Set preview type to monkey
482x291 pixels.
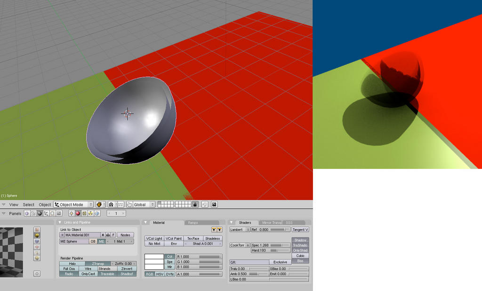click(x=37, y=247)
